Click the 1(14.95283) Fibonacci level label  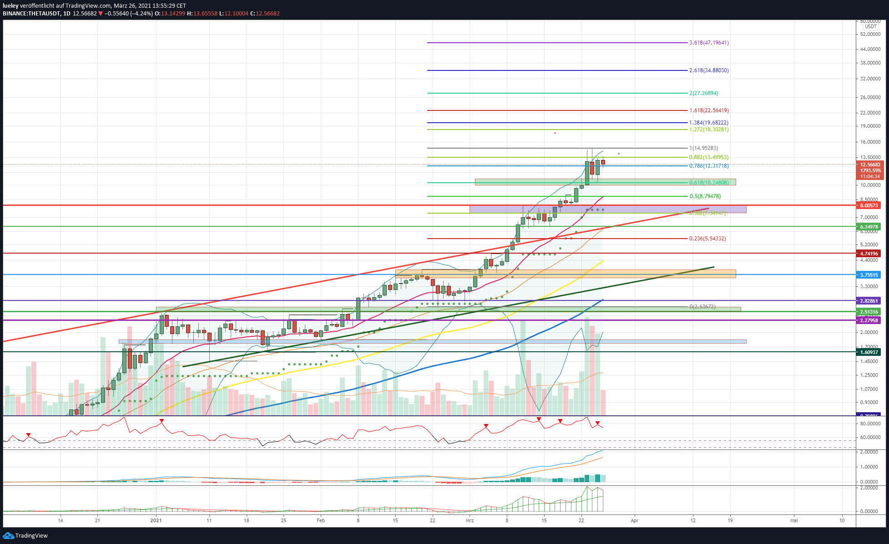(704, 148)
